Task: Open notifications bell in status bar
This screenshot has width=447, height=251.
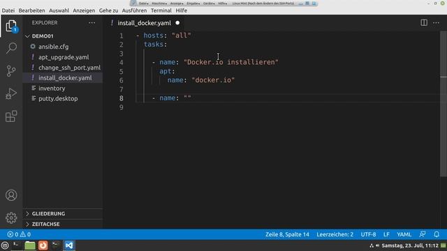Action: pyautogui.click(x=437, y=234)
